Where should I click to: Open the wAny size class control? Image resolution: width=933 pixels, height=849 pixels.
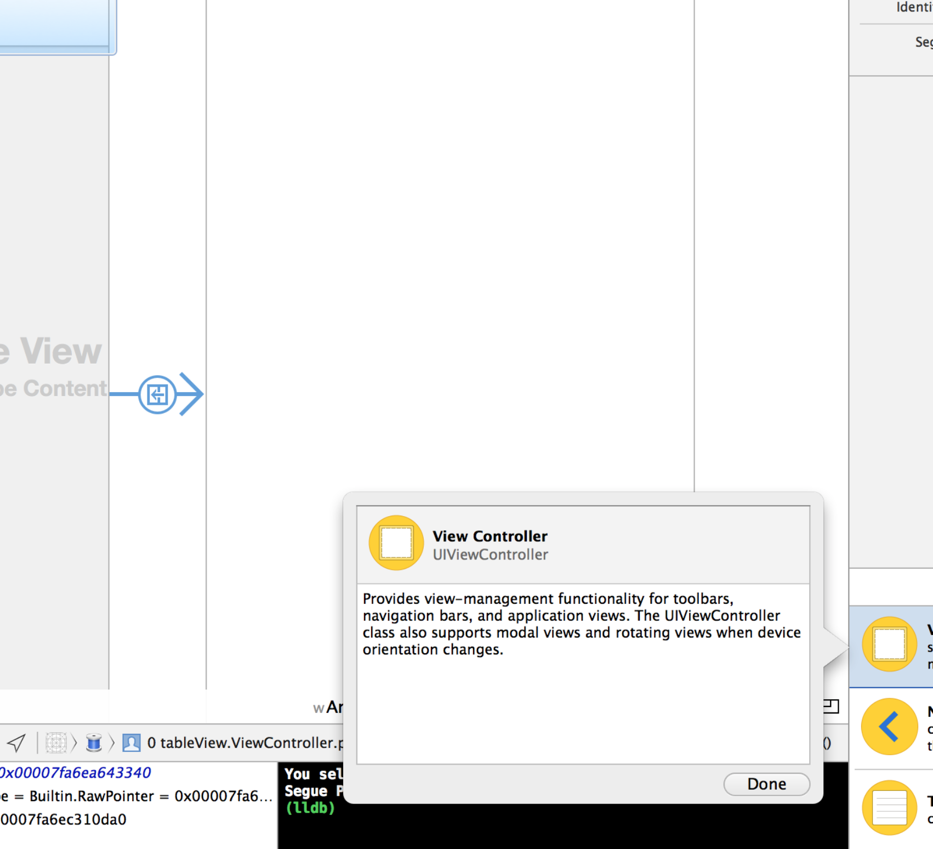coord(328,707)
